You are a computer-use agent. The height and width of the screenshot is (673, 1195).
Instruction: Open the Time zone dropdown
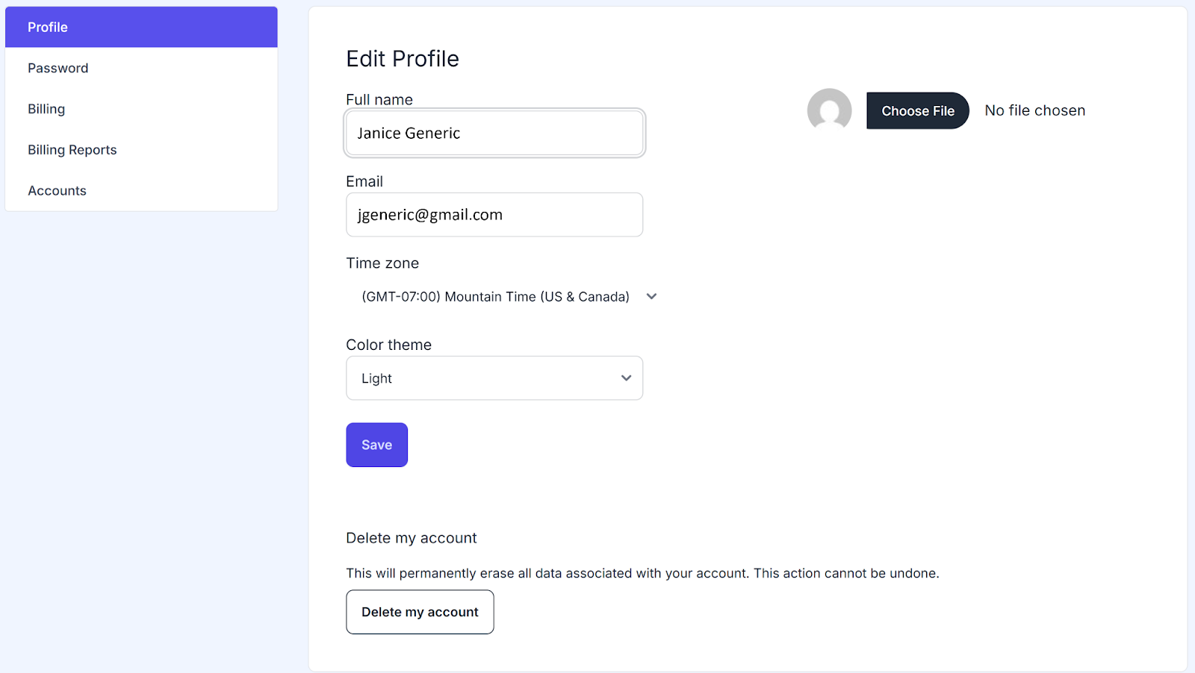[x=508, y=297]
